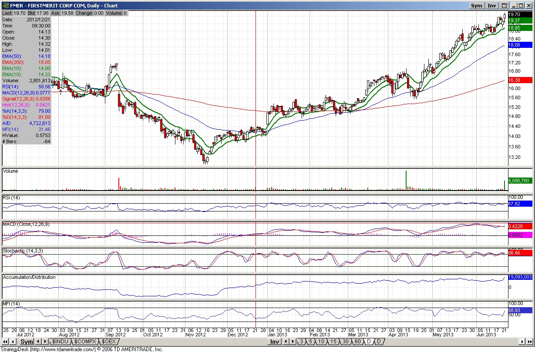Close the FMER chart window

528,6
